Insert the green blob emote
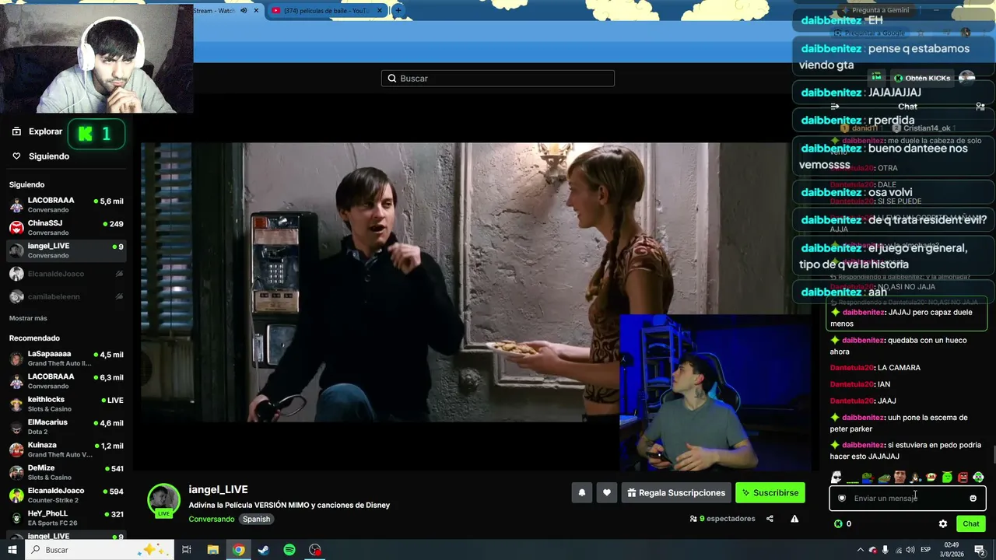The image size is (996, 560). [947, 477]
